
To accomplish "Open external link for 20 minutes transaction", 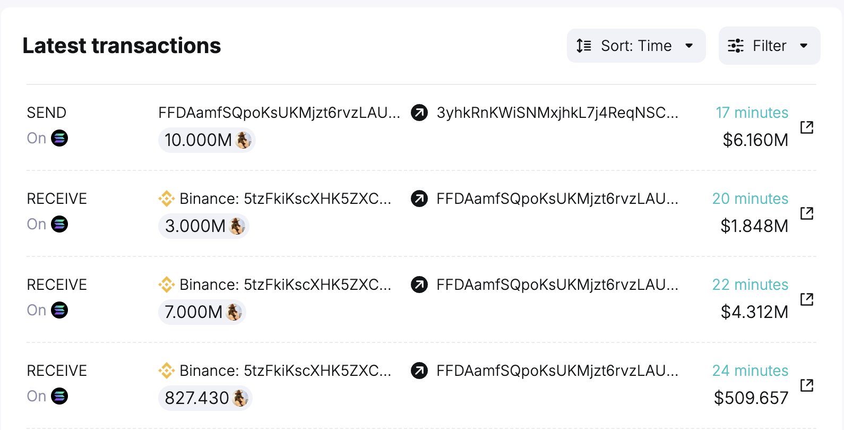I will (807, 213).
